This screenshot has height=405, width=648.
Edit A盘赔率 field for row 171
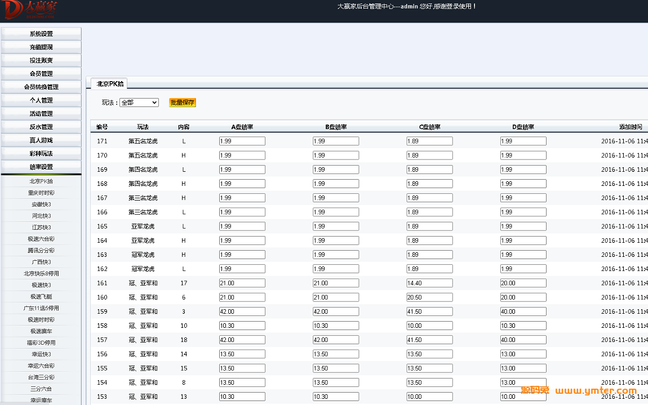tap(242, 141)
